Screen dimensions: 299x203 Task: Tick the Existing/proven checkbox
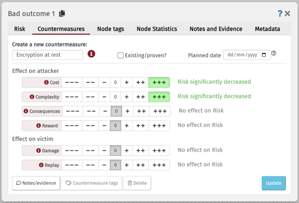point(121,55)
